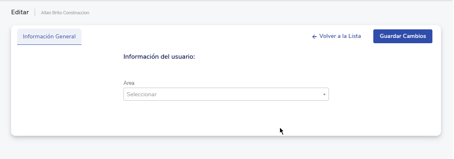Click the Seleccionar placeholder text
Image resolution: width=454 pixels, height=159 pixels.
point(141,95)
